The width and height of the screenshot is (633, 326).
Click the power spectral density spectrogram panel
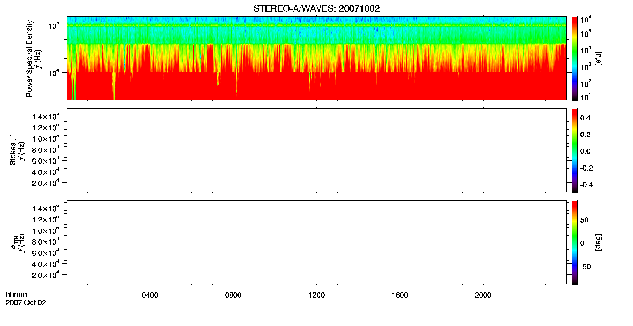[316, 58]
